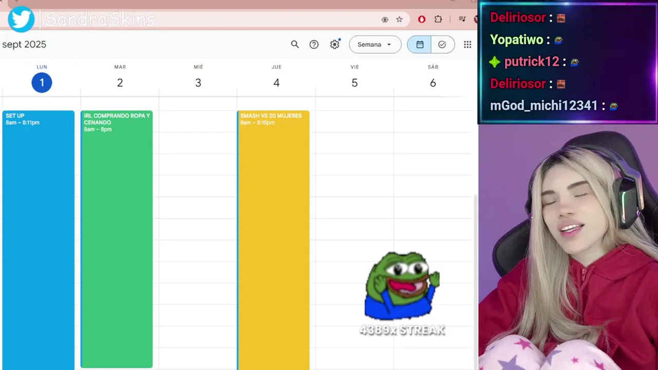
Task: Click the green badge beside putrick12
Action: (495, 62)
